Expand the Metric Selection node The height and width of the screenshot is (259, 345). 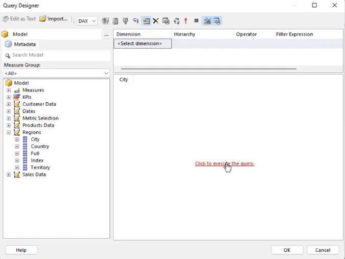click(9, 119)
